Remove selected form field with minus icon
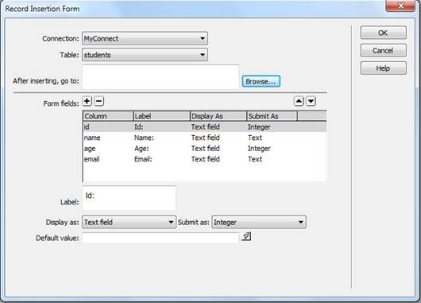Image resolution: width=421 pixels, height=303 pixels. tap(99, 101)
